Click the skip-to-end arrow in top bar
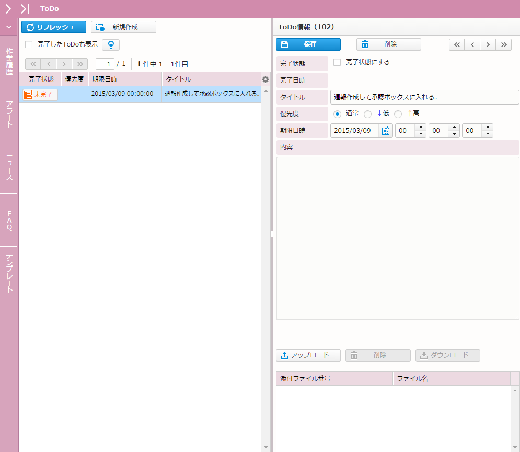Viewport: 520px width, 452px height. click(25, 9)
